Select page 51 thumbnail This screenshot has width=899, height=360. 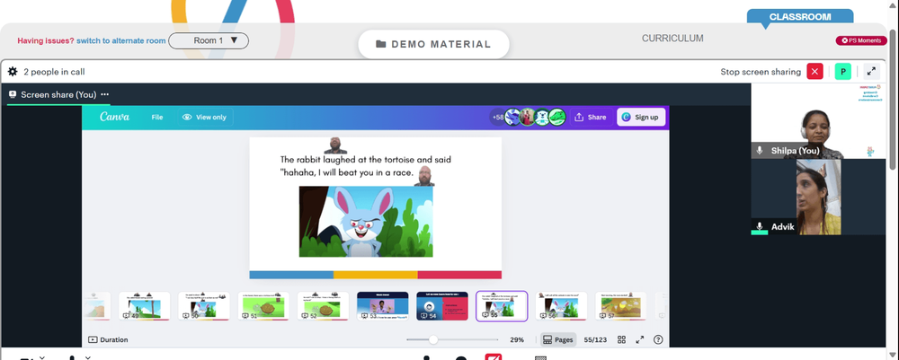(x=263, y=306)
